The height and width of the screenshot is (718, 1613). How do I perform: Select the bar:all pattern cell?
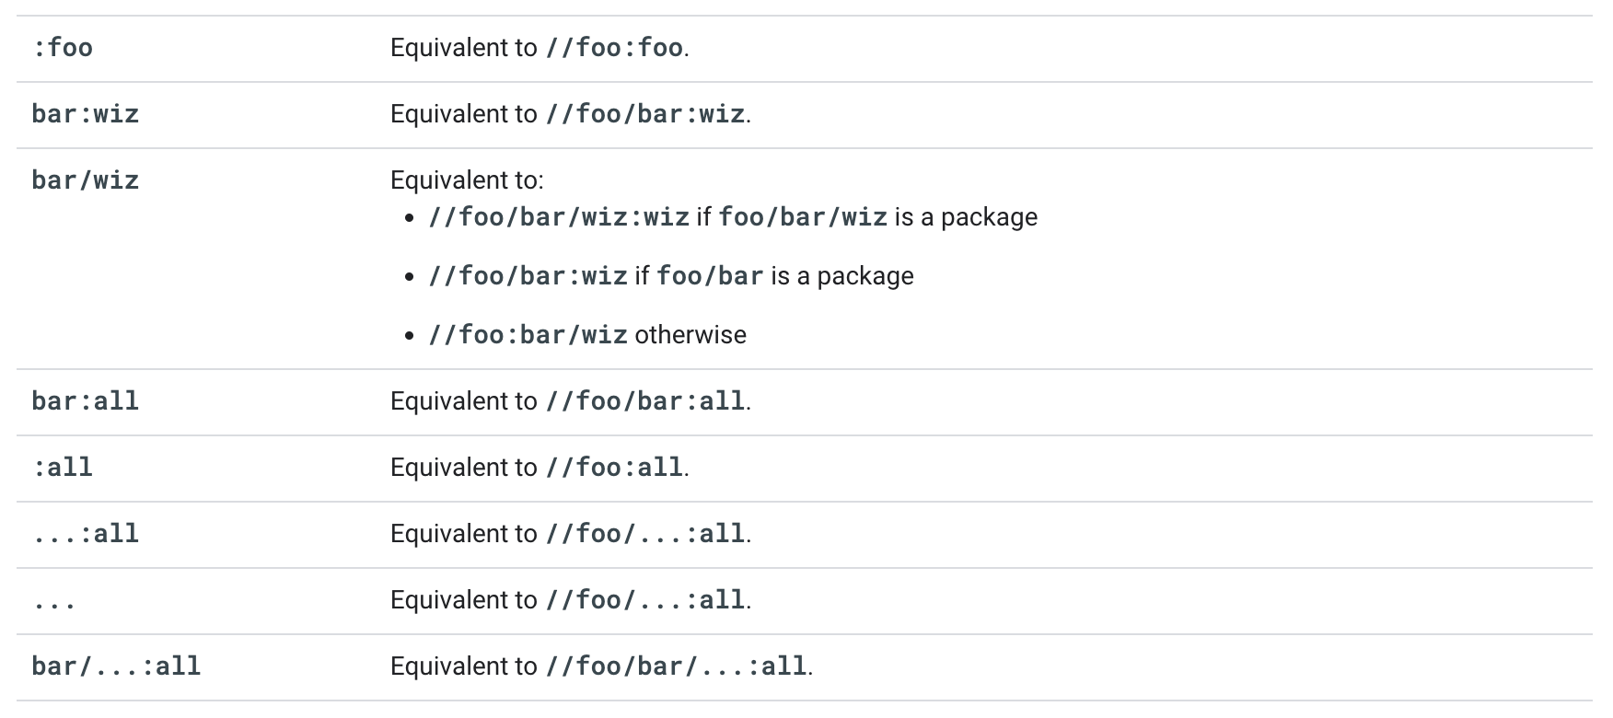(x=86, y=401)
